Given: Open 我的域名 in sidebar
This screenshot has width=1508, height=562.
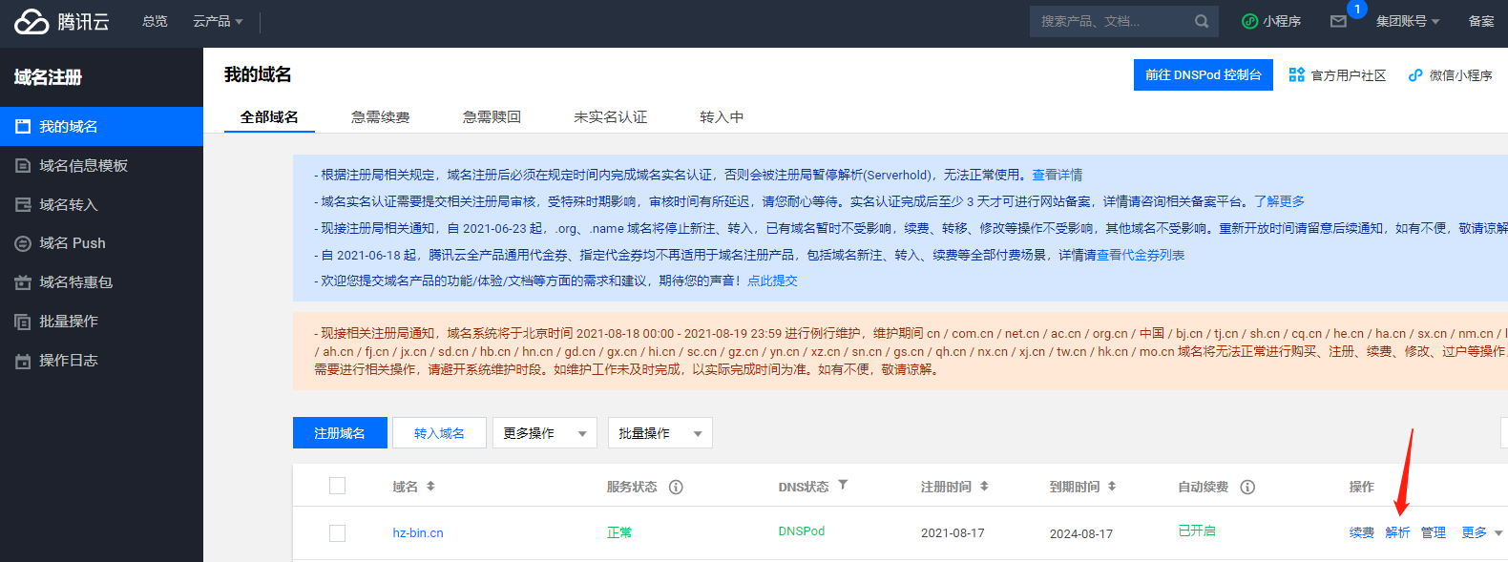Looking at the screenshot, I should click(101, 126).
